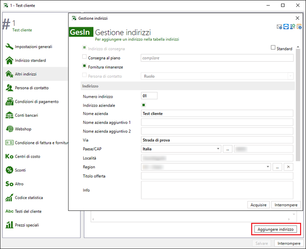This screenshot has width=306, height=249.
Task: Click the wrench icon for Impostazioni generali
Action: coord(9,46)
